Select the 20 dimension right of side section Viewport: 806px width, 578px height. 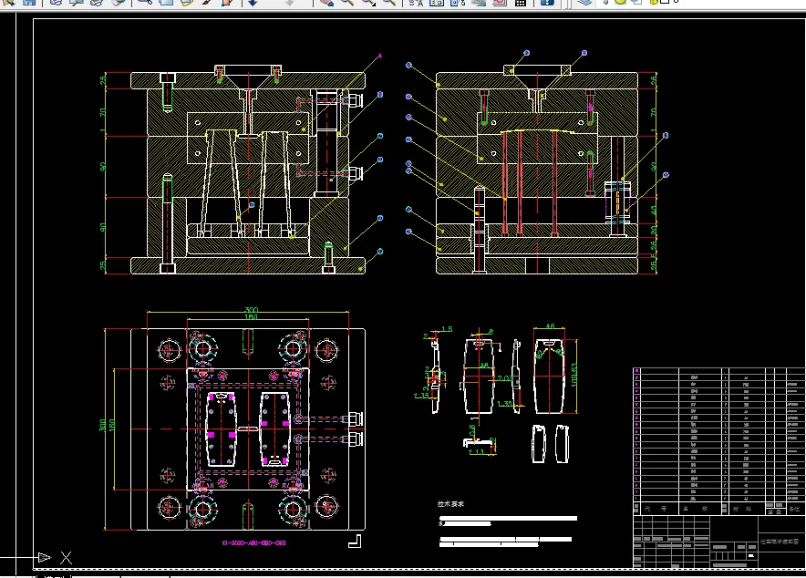[x=654, y=230]
